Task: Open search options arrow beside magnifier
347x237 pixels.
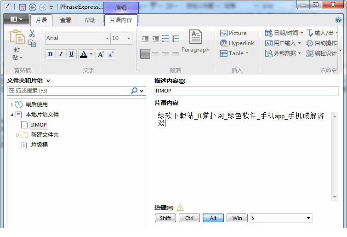Action: tap(142, 91)
